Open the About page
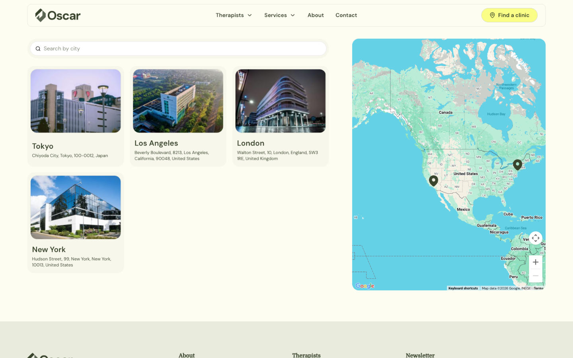The width and height of the screenshot is (573, 358). click(316, 16)
